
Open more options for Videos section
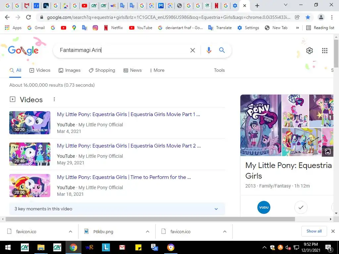pos(54,99)
